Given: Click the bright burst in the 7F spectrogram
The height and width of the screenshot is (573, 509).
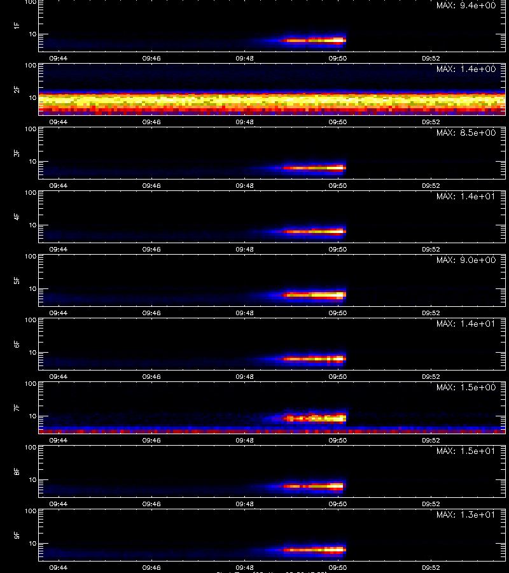Looking at the screenshot, I should 315,418.
